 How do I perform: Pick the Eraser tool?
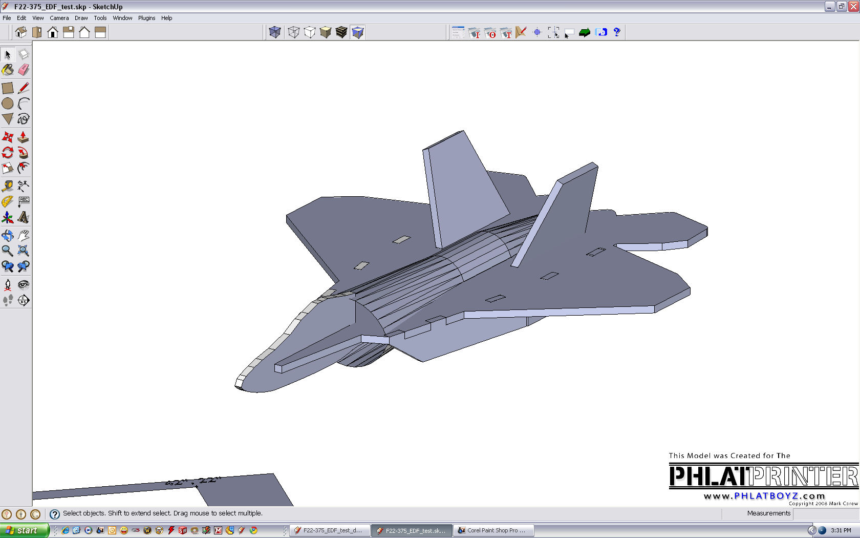[24, 70]
